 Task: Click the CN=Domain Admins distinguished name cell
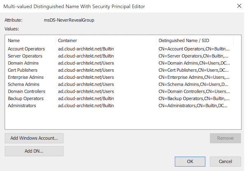click(x=194, y=63)
